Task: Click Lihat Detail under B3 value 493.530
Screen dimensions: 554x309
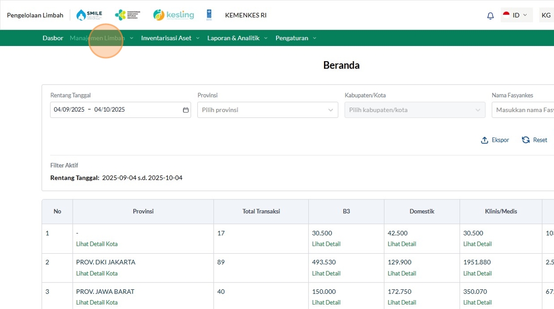Action: click(326, 273)
